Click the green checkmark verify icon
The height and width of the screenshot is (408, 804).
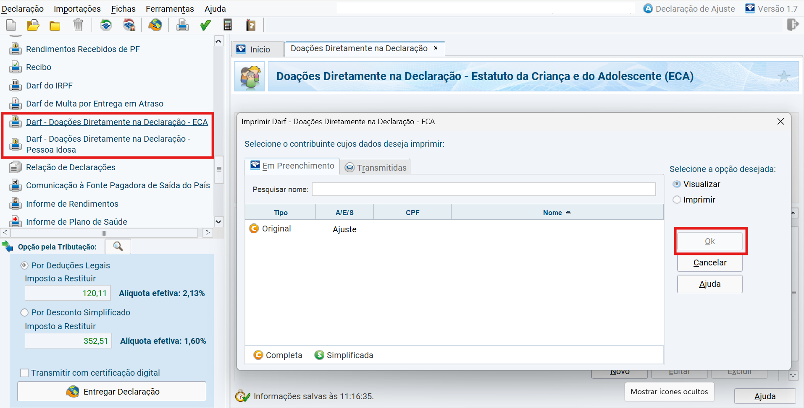(205, 25)
